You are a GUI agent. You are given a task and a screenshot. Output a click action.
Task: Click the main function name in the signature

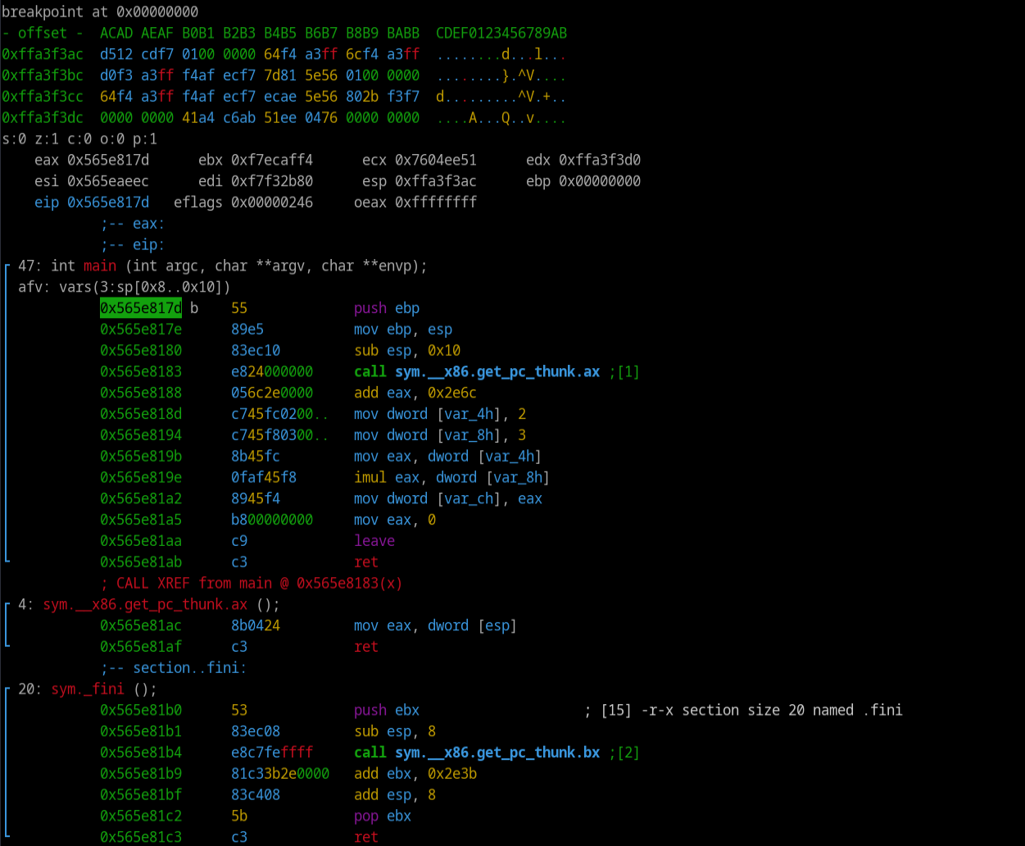point(99,266)
